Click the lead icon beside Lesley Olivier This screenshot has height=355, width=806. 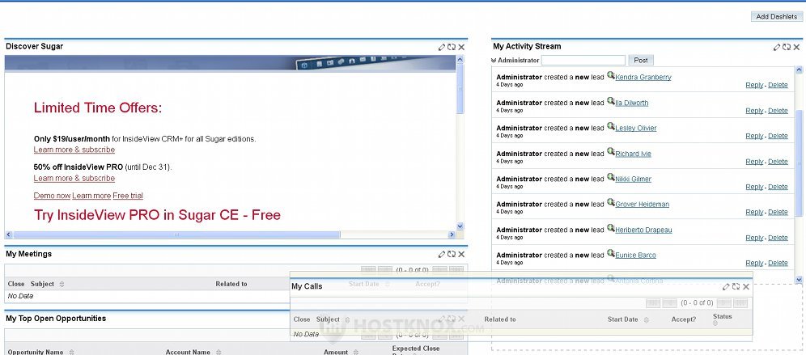pos(610,126)
